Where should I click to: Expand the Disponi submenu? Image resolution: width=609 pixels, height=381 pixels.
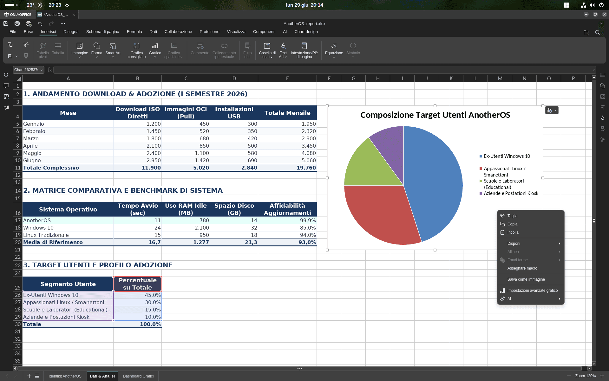[x=531, y=244]
